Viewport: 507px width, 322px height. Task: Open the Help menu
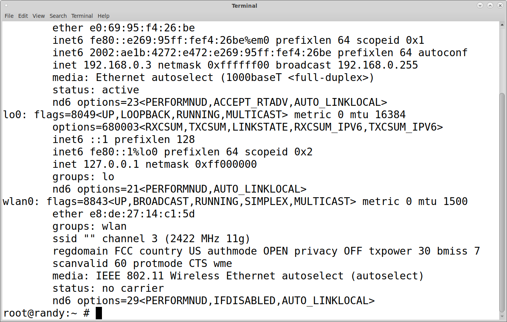coord(103,16)
